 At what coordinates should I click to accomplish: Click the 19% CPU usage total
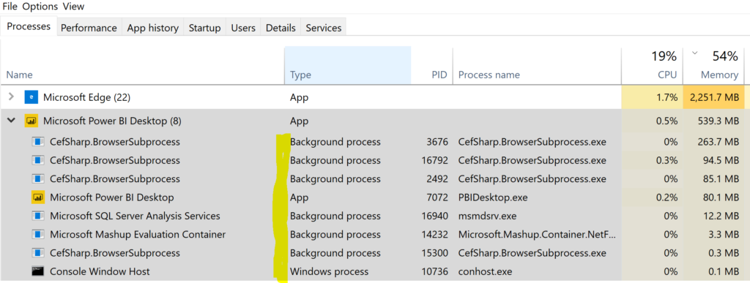(x=664, y=56)
